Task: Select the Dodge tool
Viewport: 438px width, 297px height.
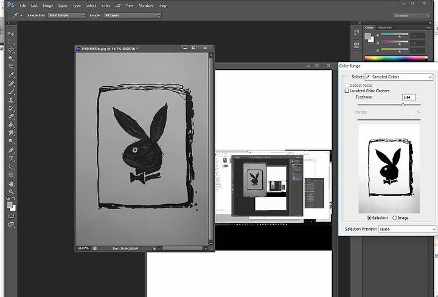Action: click(x=11, y=142)
